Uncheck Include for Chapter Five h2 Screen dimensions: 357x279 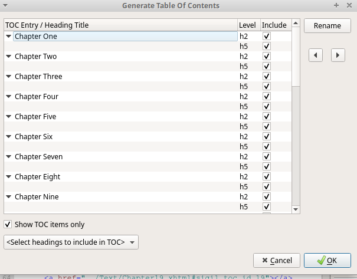coord(267,117)
